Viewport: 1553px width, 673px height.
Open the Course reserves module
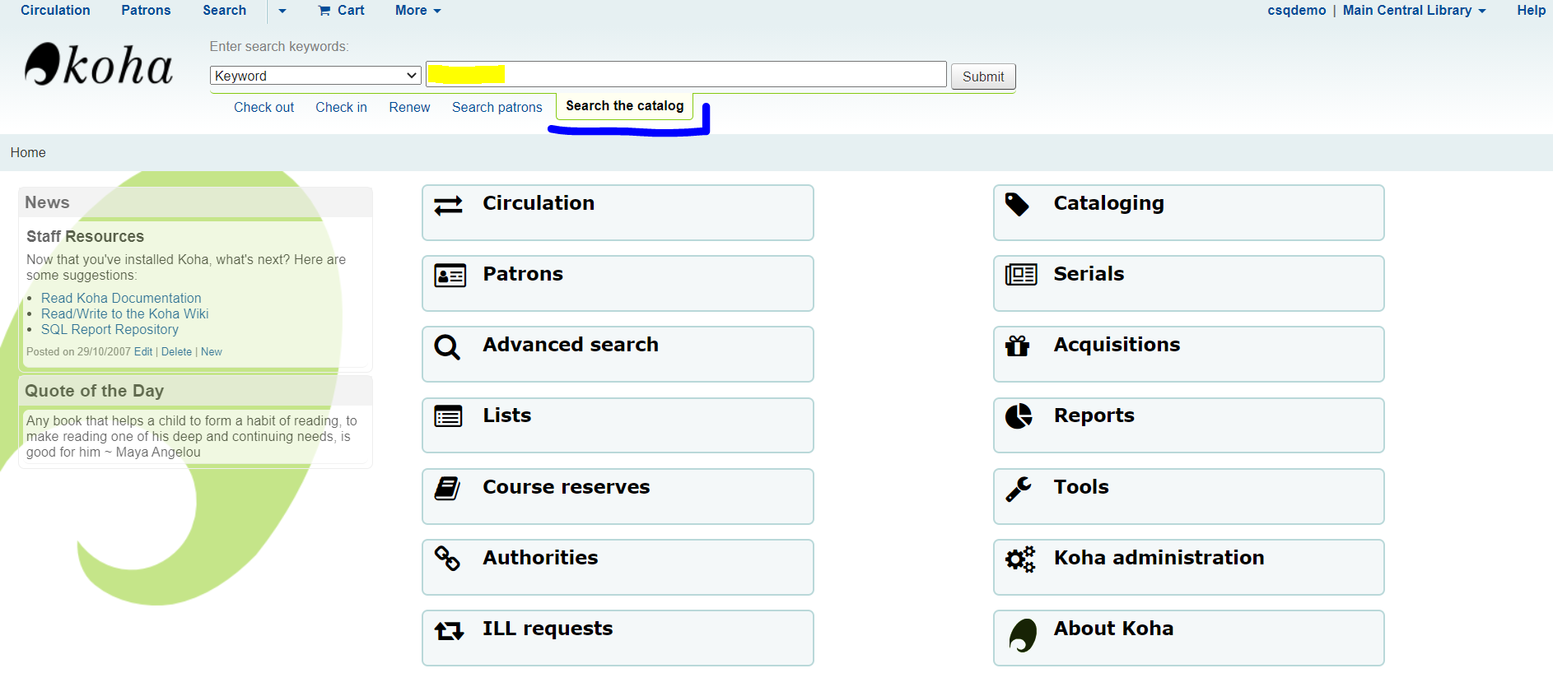click(618, 496)
